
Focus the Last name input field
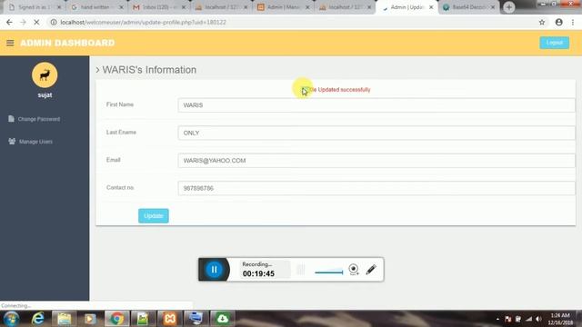click(x=376, y=133)
